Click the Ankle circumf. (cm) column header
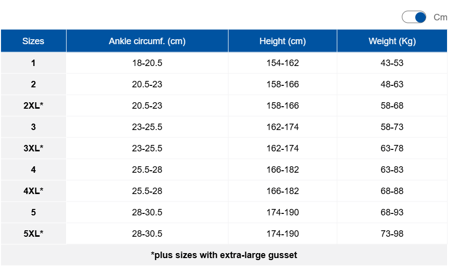The image size is (455, 269). [x=147, y=41]
